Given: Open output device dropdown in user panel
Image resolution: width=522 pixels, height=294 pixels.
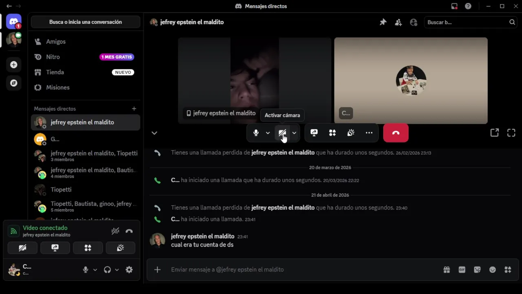Looking at the screenshot, I should tap(117, 269).
